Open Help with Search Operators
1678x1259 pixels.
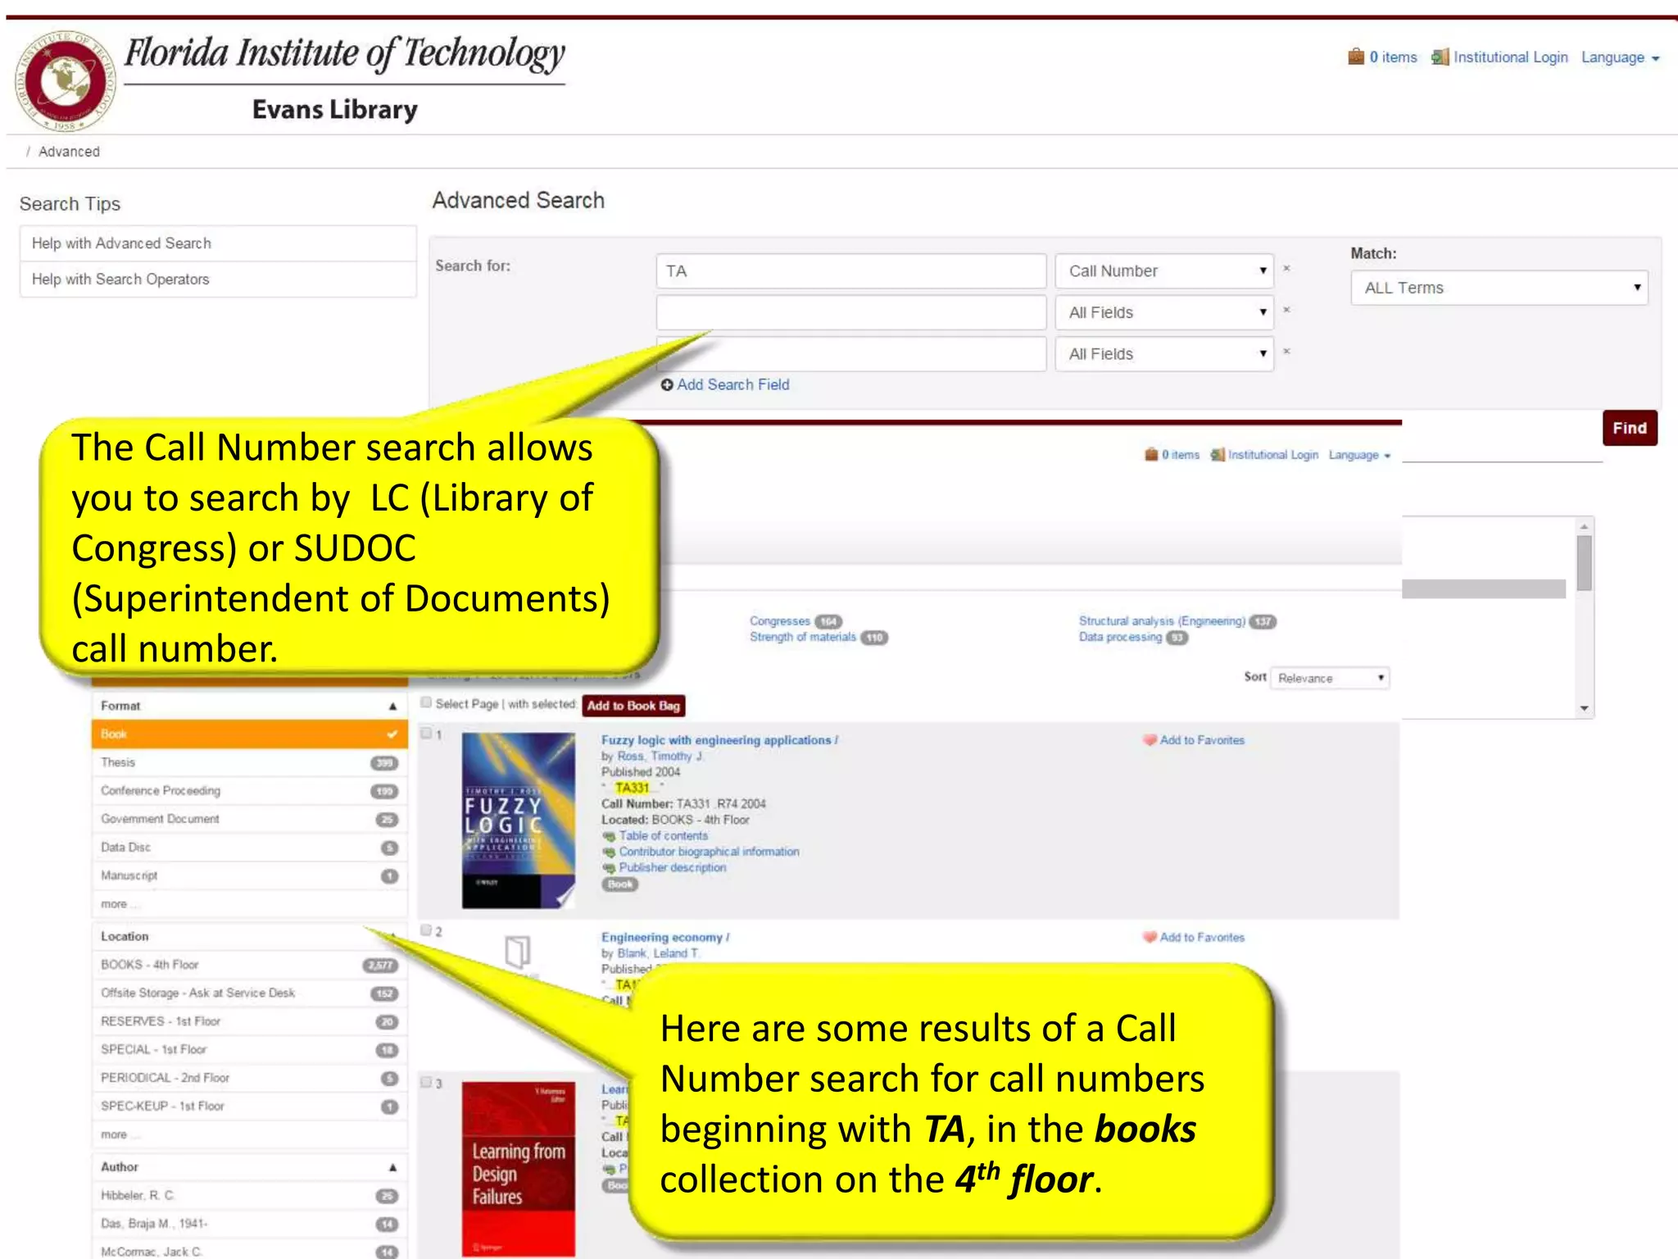[218, 280]
